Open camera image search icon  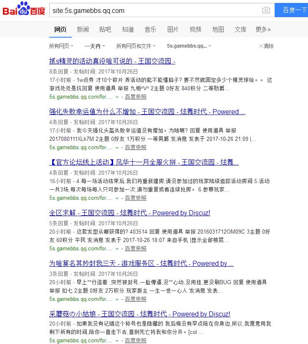click(266, 10)
